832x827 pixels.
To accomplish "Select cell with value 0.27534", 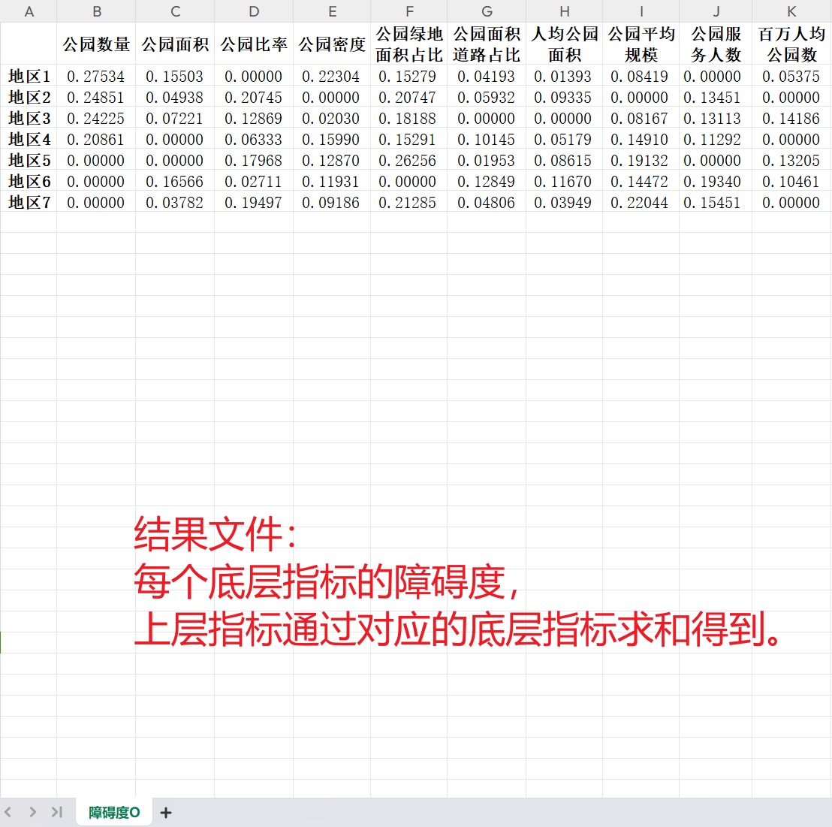I will (97, 77).
